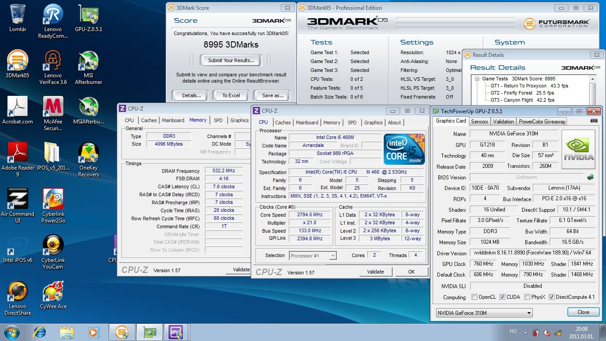This screenshot has height=341, width=606.
Task: Open the Processor #1 selection dropdown
Action: pos(313,255)
